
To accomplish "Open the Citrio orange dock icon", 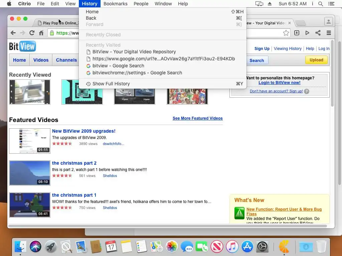I will 284,246.
